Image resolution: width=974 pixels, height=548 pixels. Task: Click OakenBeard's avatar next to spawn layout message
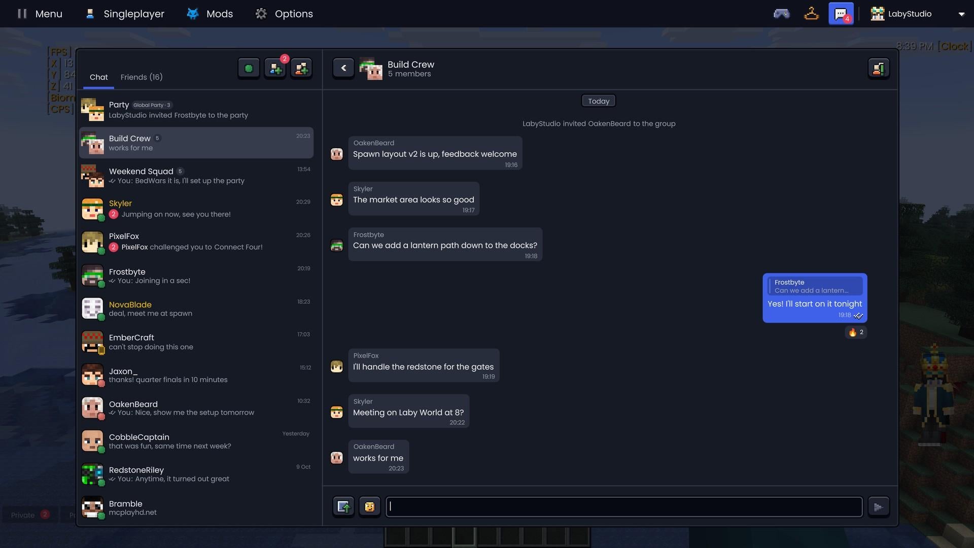coord(337,154)
